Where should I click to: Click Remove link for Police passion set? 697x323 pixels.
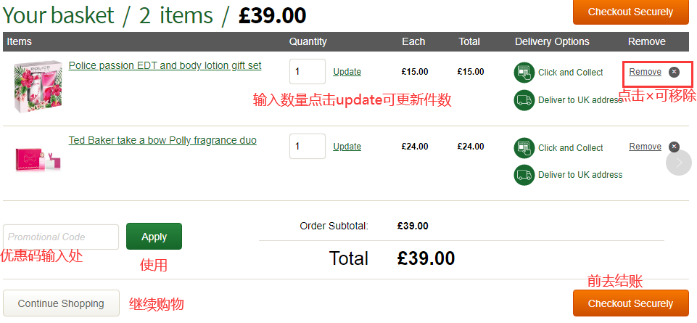pos(645,72)
